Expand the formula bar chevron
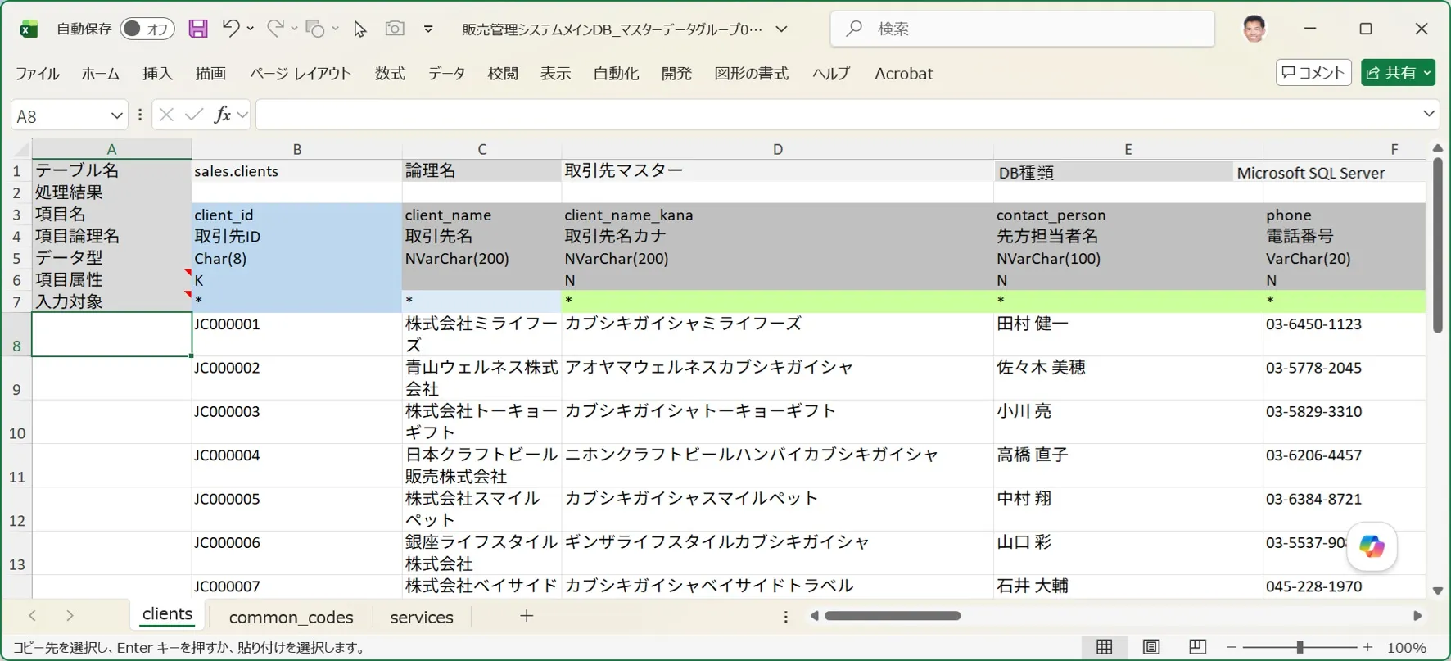This screenshot has height=661, width=1451. point(1428,114)
